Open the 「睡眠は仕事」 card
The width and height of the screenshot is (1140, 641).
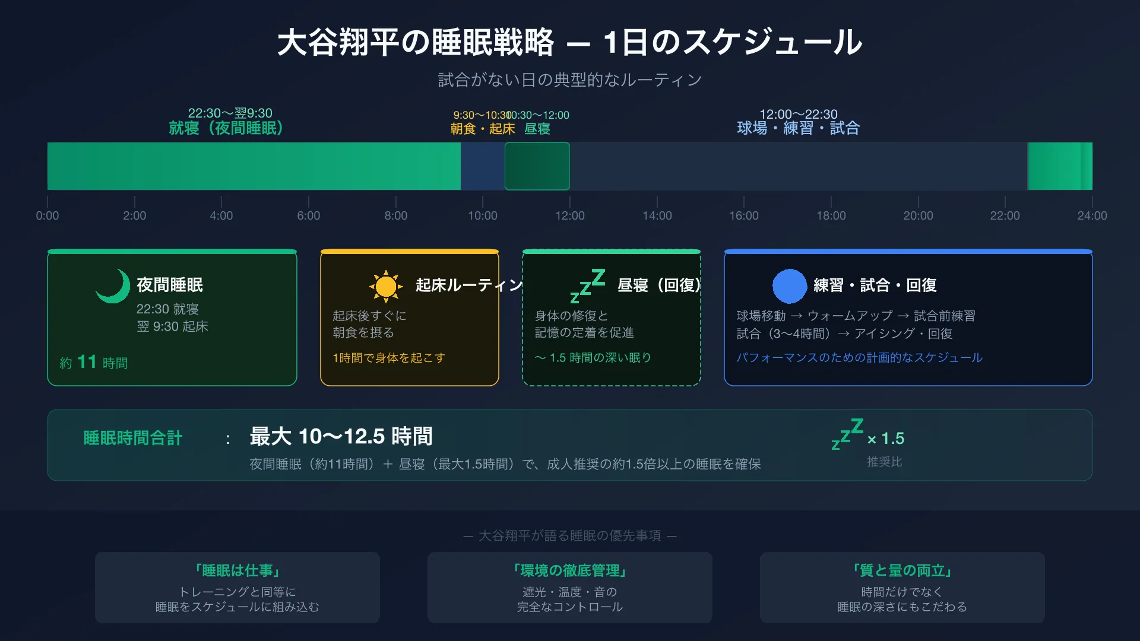point(237,588)
